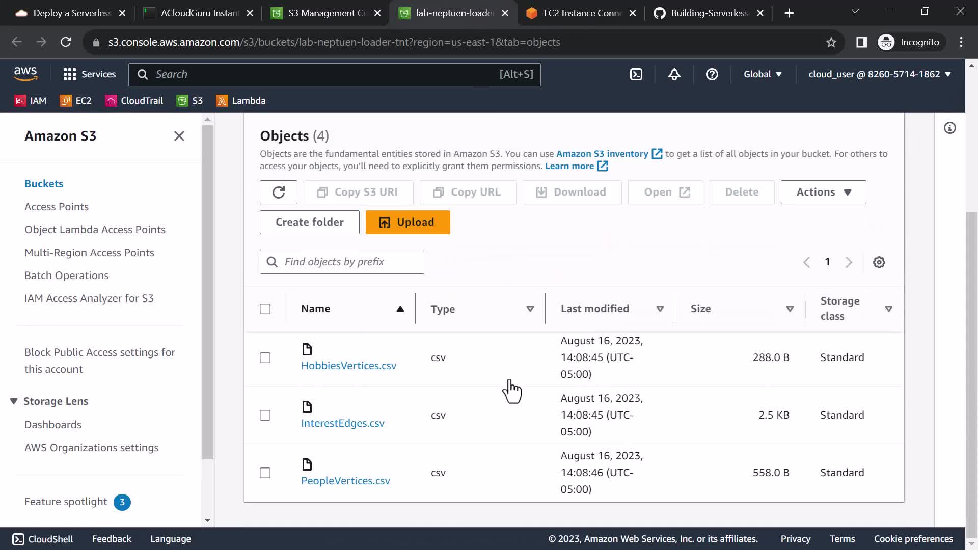Tick the InterestEdges.csv checkbox

click(x=265, y=416)
